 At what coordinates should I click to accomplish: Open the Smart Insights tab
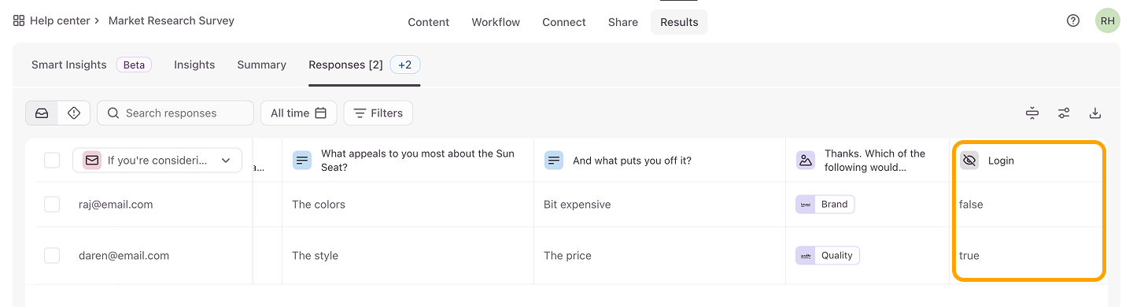coord(69,65)
